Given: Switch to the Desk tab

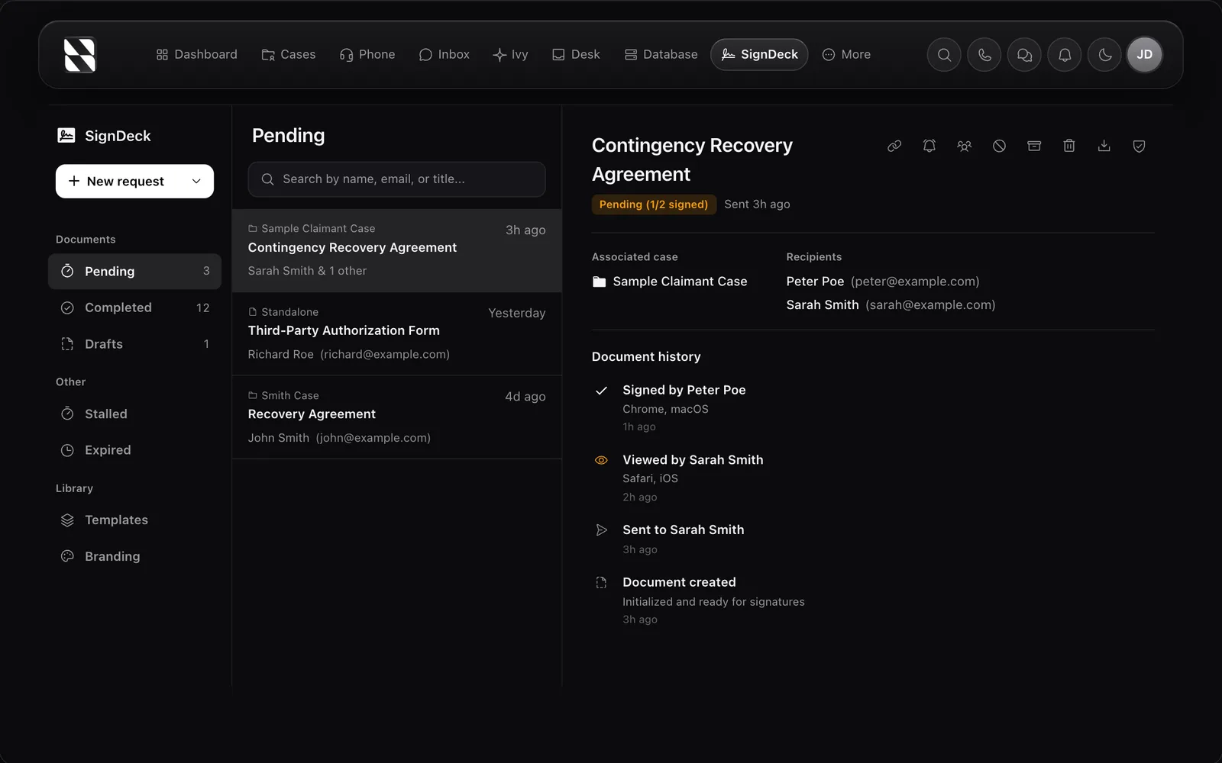Looking at the screenshot, I should point(576,55).
